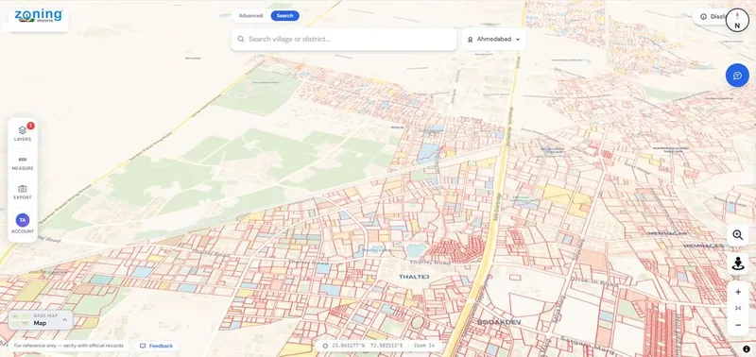Select the Measure tool
Screen dimensions: 756x357
22,162
